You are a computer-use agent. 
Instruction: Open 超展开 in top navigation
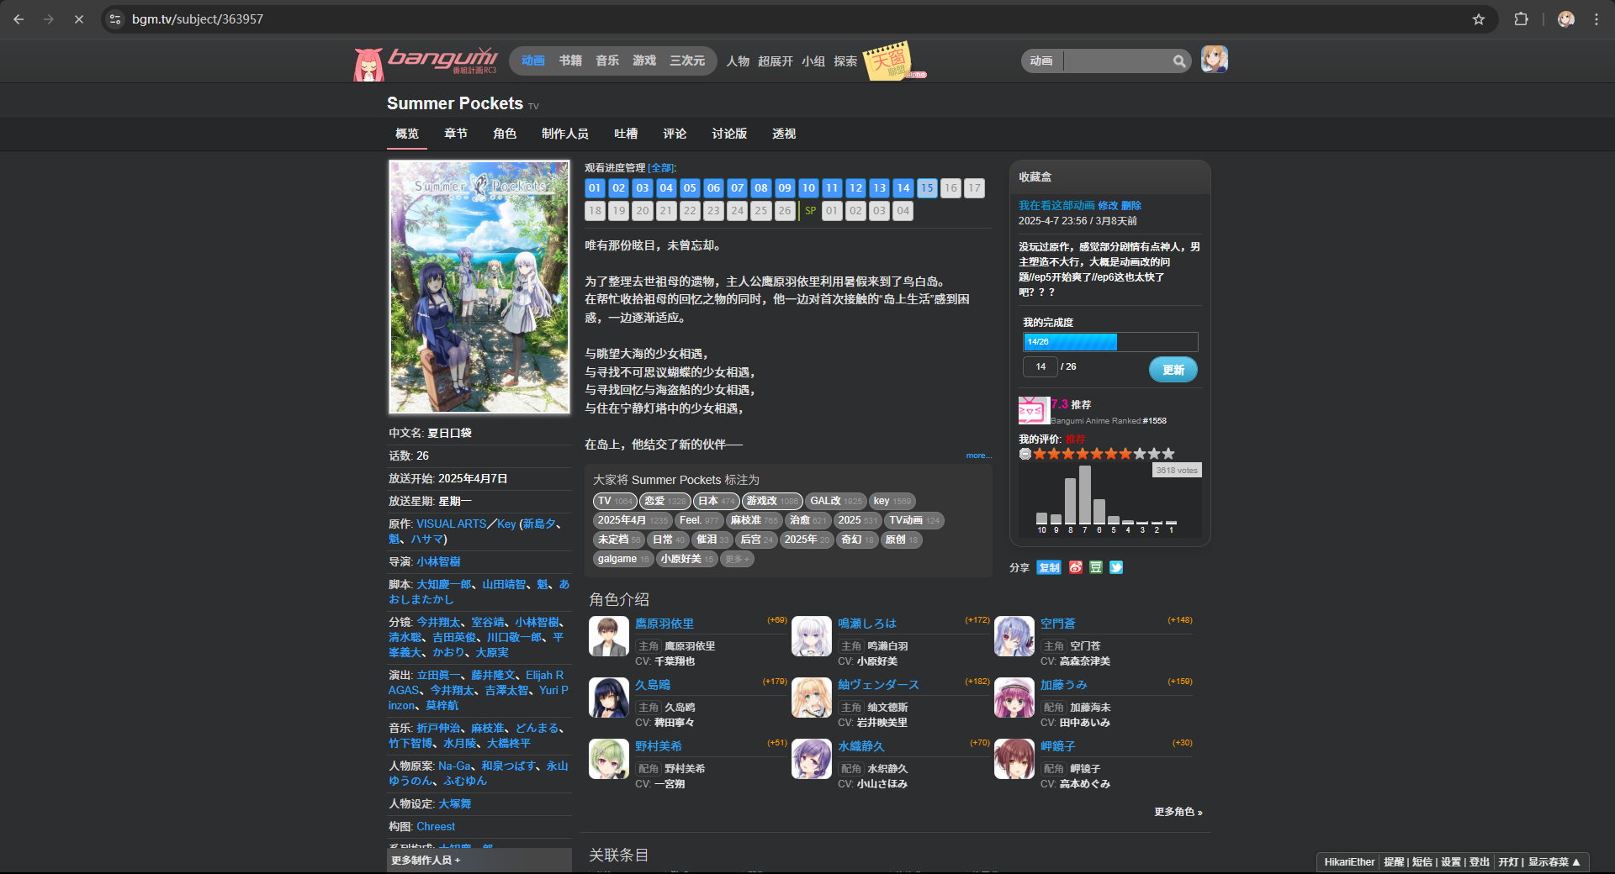tap(776, 61)
